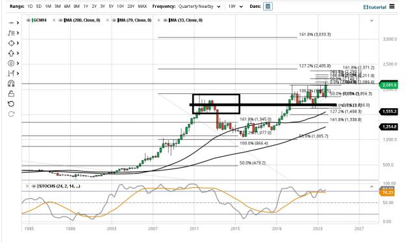Collapse the main chart legend chevron
This screenshot has width=406, height=243.
point(372,20)
